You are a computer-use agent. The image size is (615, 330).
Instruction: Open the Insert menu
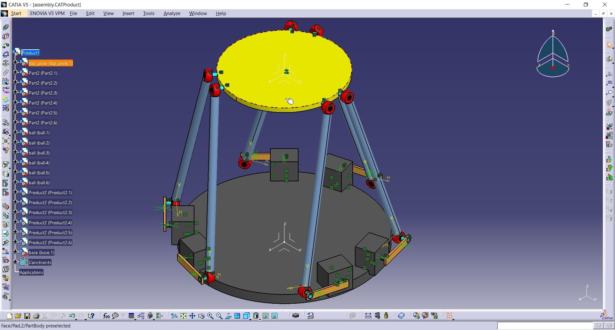[x=128, y=13]
